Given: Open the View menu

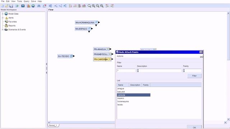Looking at the screenshot, I should click(x=13, y=1).
